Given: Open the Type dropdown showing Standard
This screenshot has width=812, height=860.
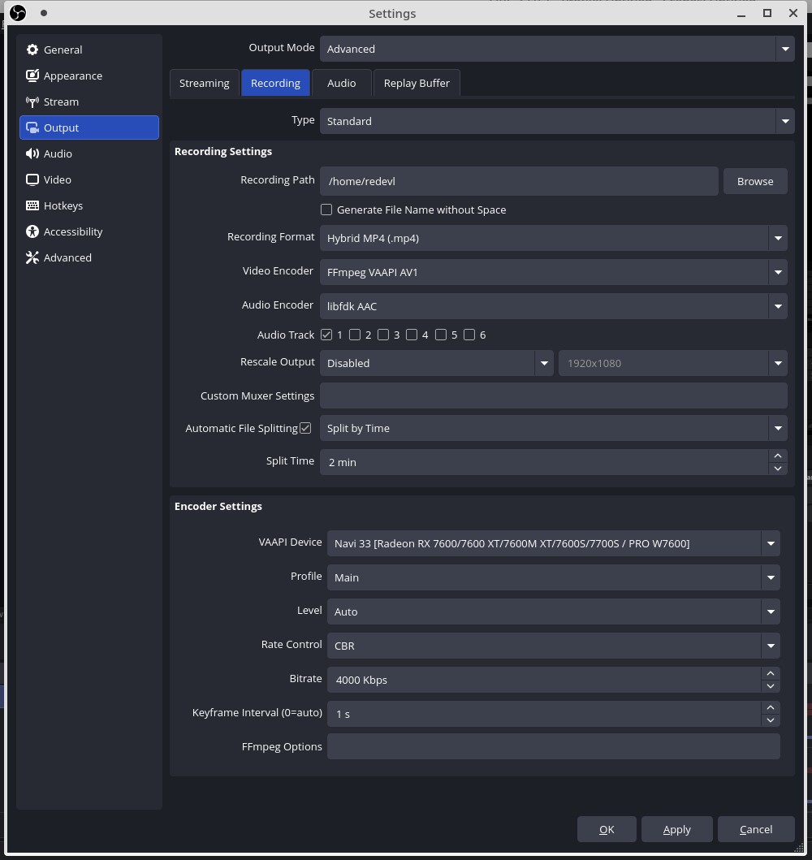Looking at the screenshot, I should pos(557,121).
